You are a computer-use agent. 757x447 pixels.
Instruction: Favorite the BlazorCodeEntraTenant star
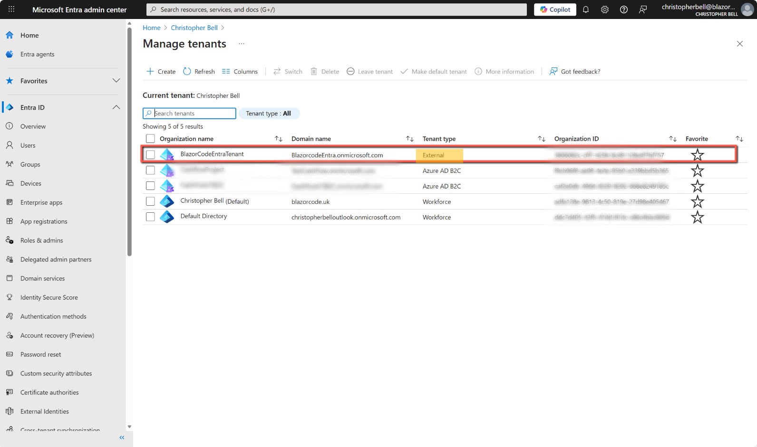pyautogui.click(x=697, y=155)
